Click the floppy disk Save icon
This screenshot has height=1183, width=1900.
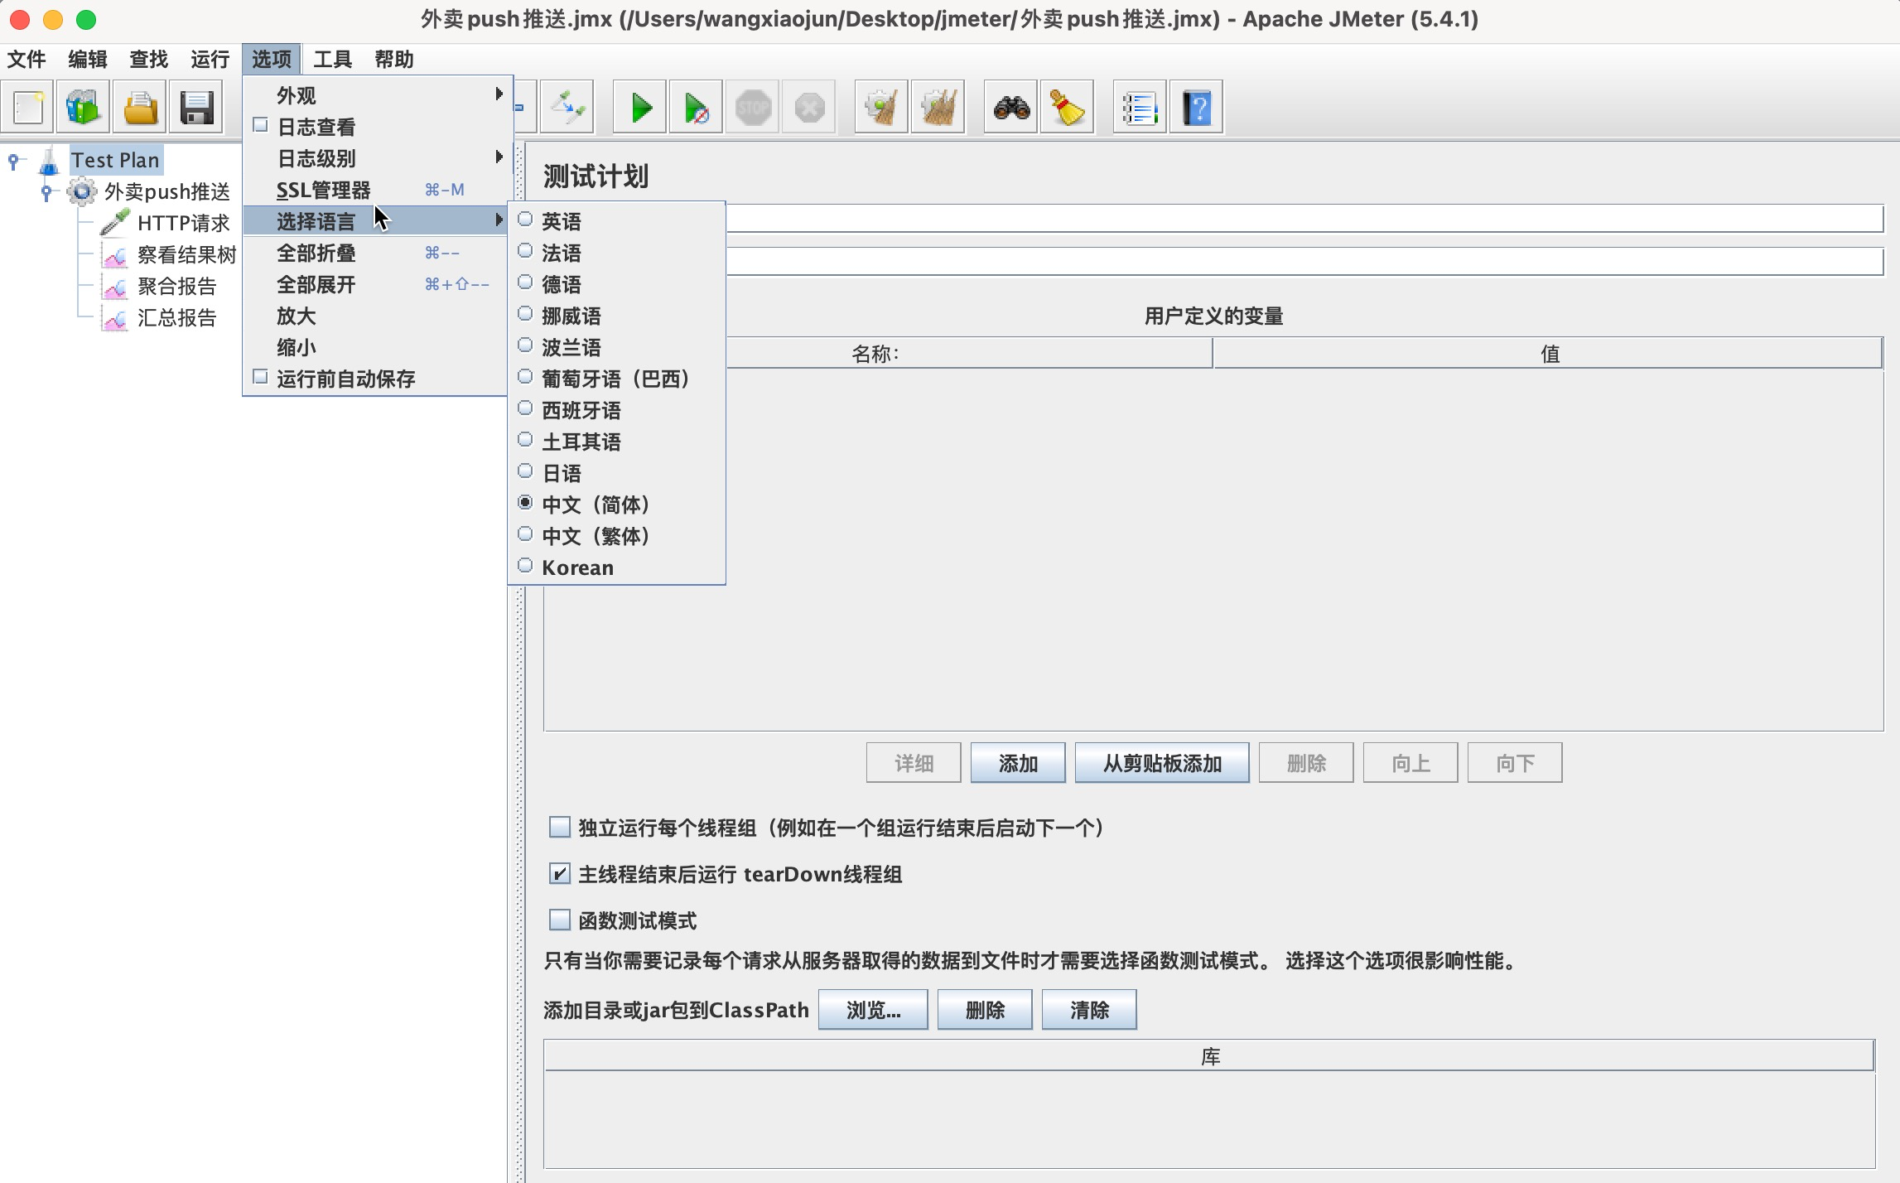[196, 108]
